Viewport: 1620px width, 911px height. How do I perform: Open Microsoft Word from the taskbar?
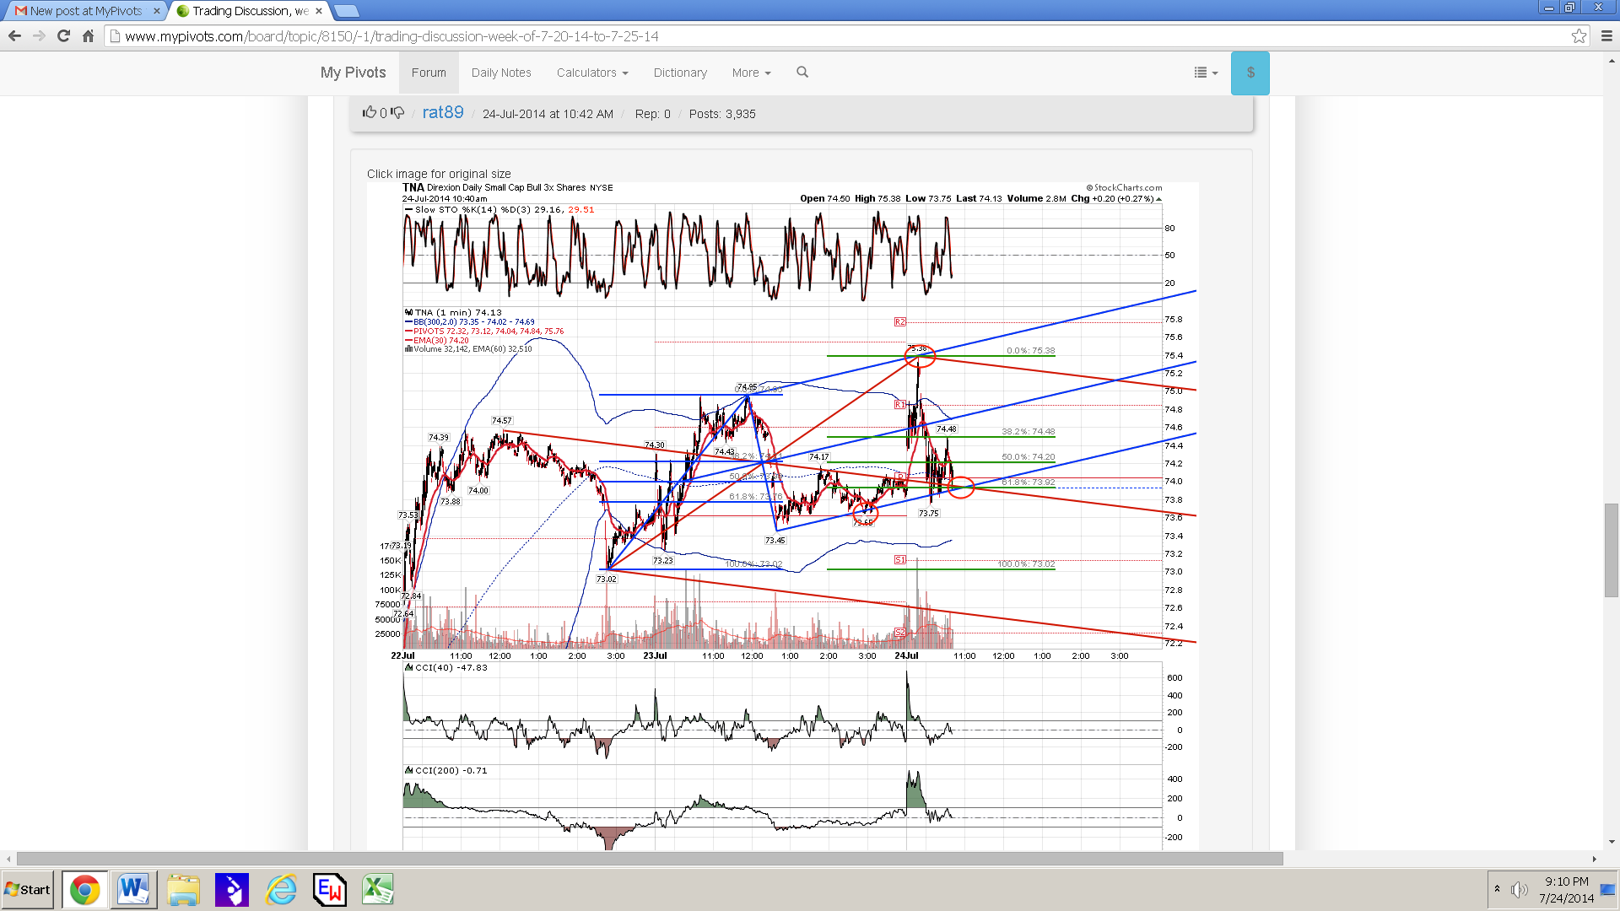[x=133, y=890]
